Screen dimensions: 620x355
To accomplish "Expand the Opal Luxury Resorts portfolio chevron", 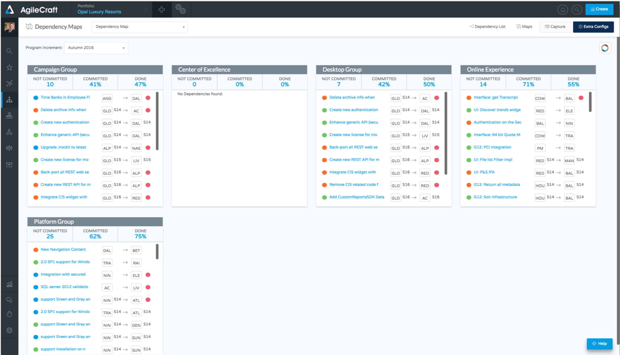I will 146,9.
